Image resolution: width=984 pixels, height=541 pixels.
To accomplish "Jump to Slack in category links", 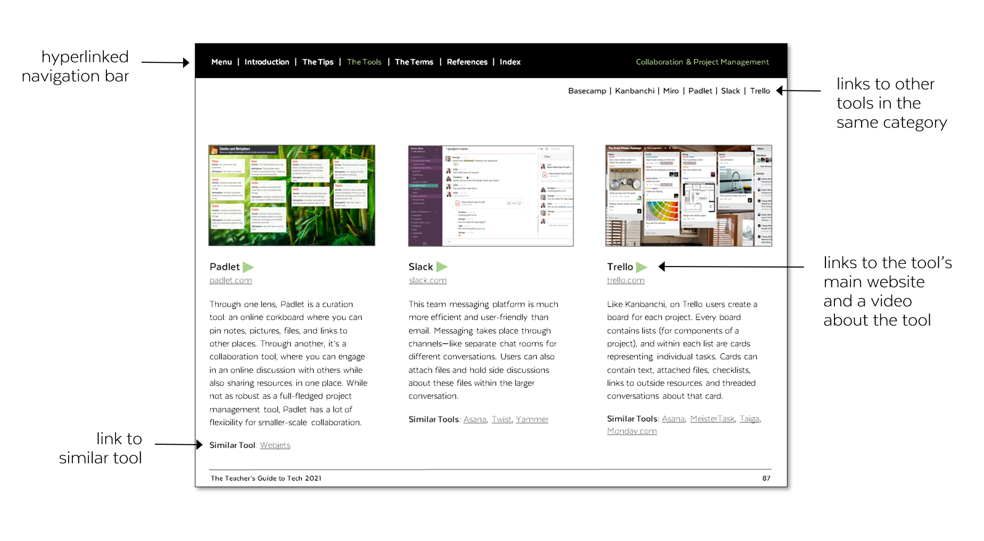I will 730,91.
